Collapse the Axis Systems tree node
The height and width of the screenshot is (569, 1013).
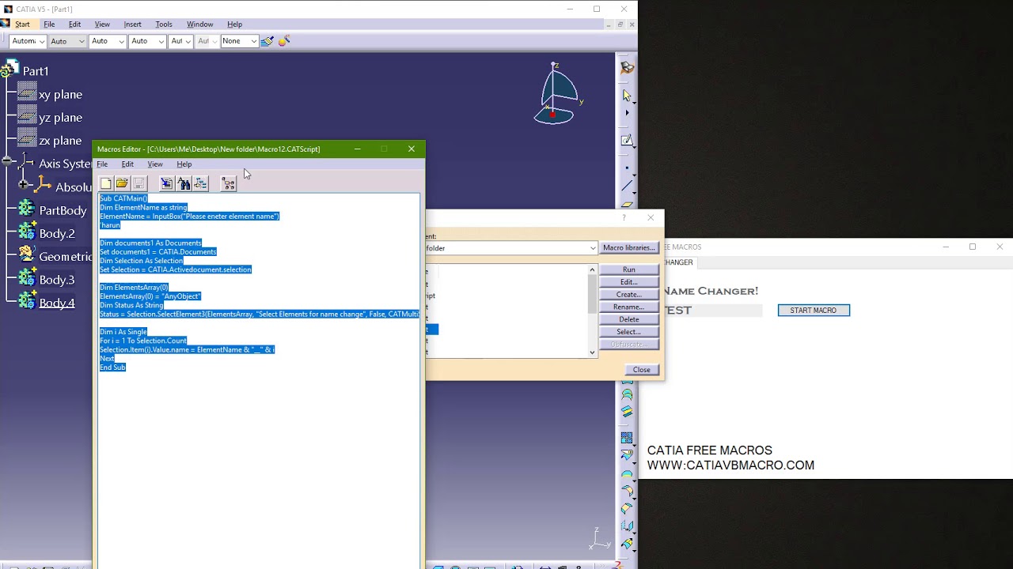point(8,162)
